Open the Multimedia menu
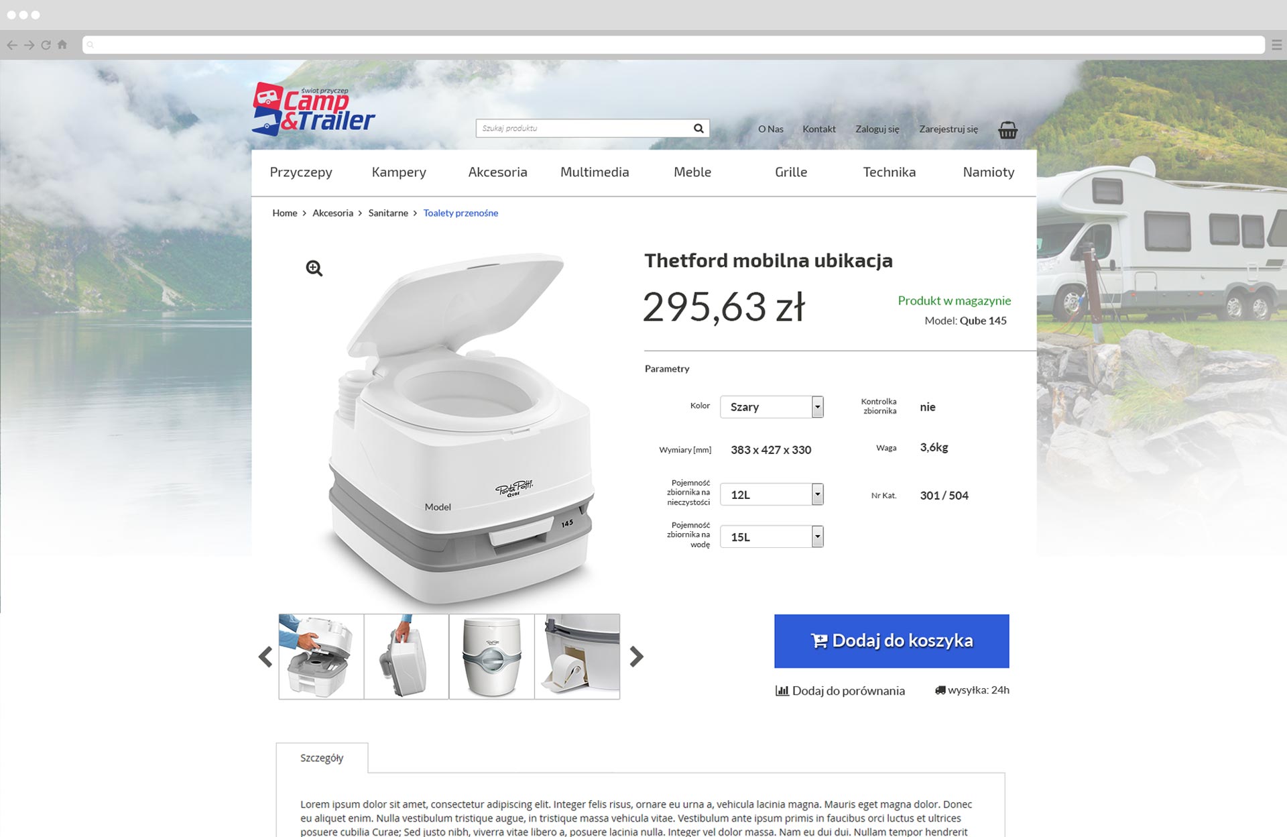The image size is (1287, 837). coord(595,172)
